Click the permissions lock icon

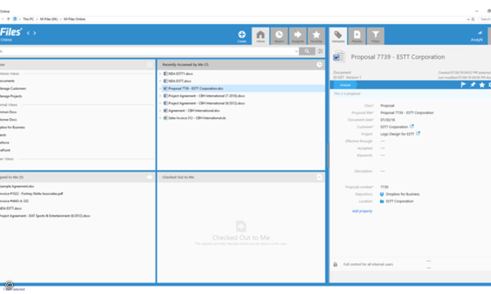(335, 265)
